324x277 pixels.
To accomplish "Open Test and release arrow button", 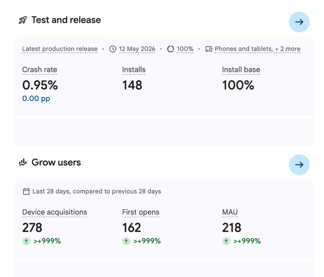I will (299, 22).
